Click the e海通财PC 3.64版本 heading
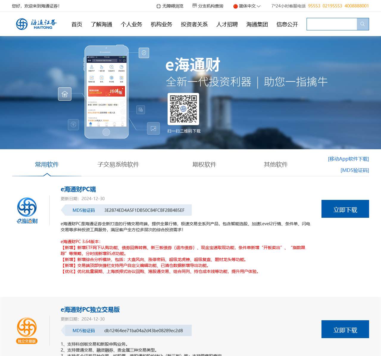Screen dimensions: 381x356 point(81,242)
